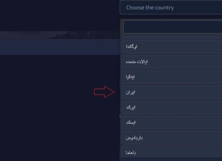
Task: Click the dark landscape banner image
Action: pyautogui.click(x=60, y=35)
